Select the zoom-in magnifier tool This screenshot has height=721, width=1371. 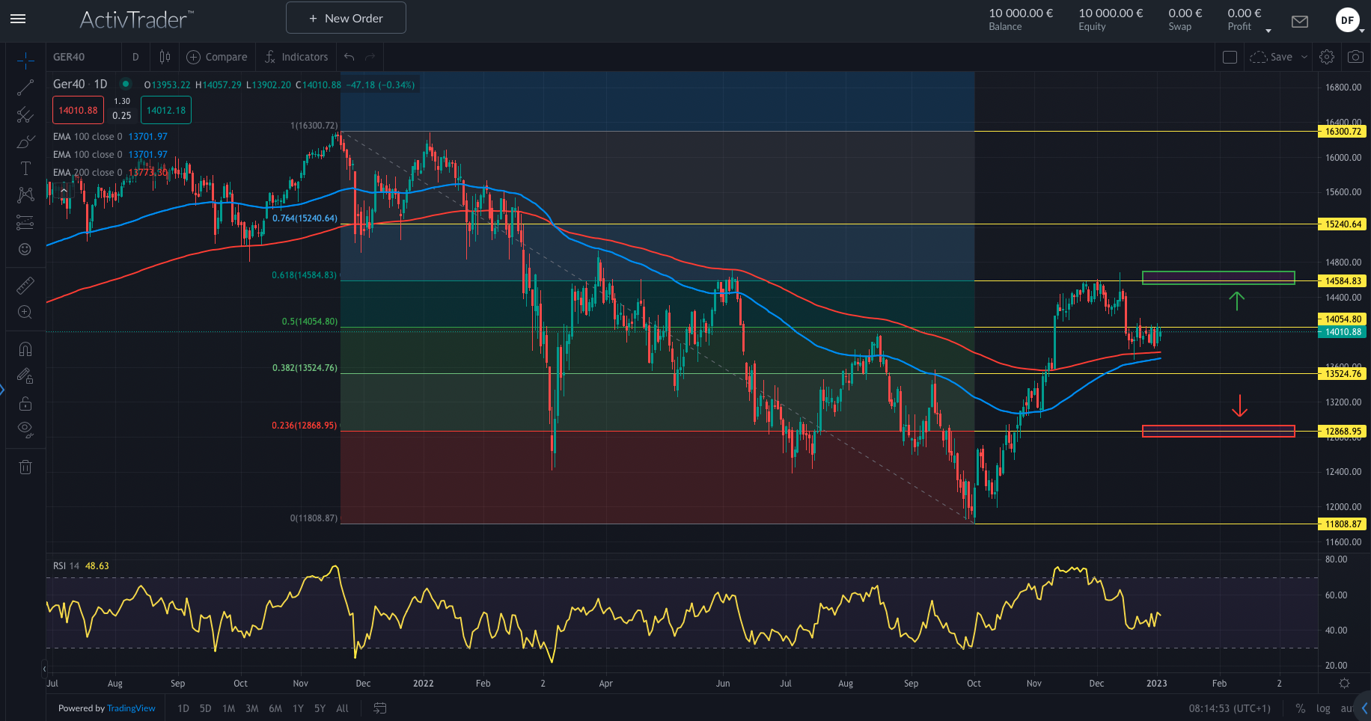coord(25,312)
